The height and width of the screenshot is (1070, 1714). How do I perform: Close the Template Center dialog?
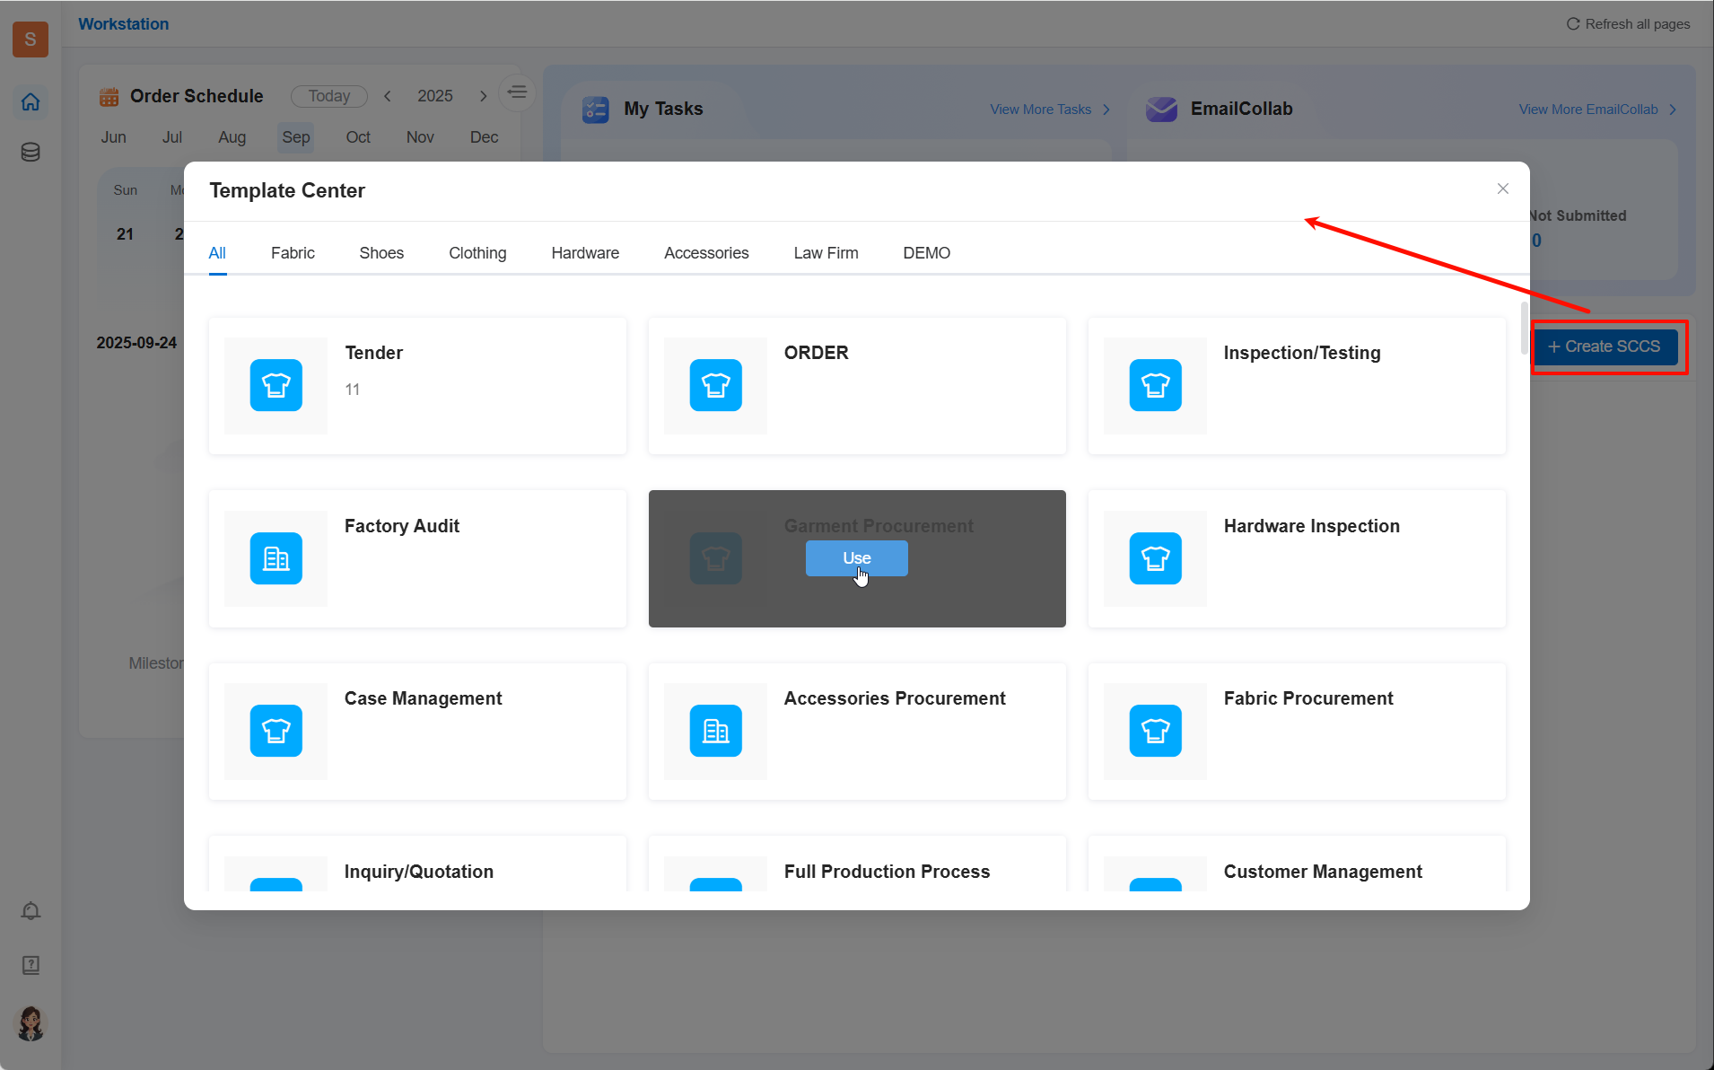pyautogui.click(x=1502, y=189)
